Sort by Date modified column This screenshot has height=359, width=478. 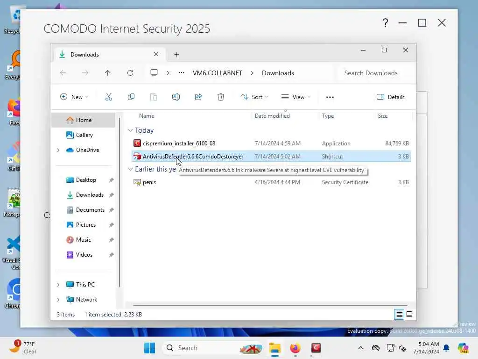pyautogui.click(x=272, y=116)
